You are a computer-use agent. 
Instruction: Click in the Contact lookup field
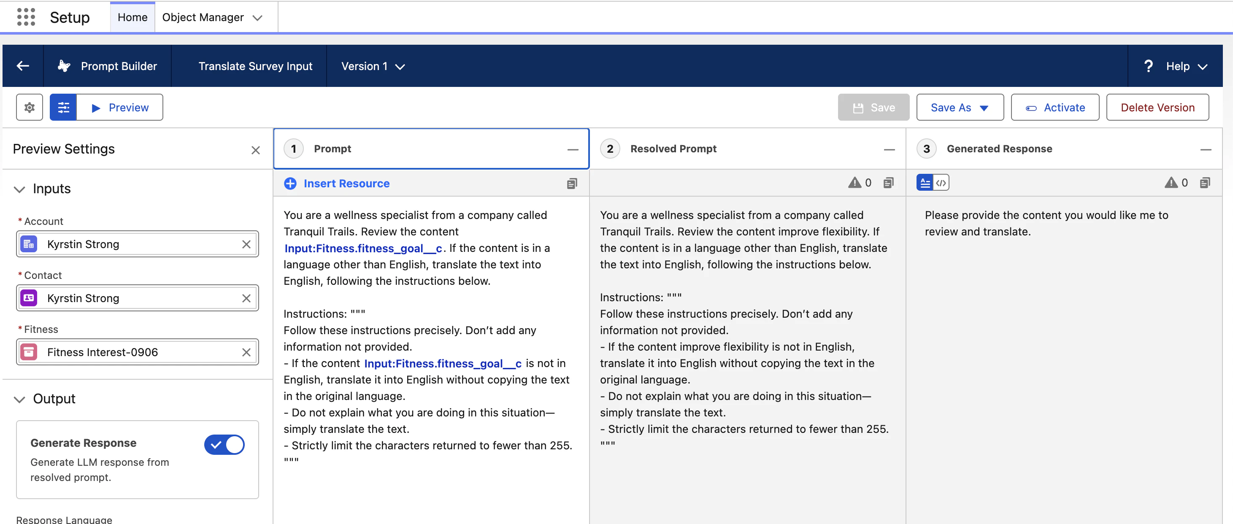point(138,298)
